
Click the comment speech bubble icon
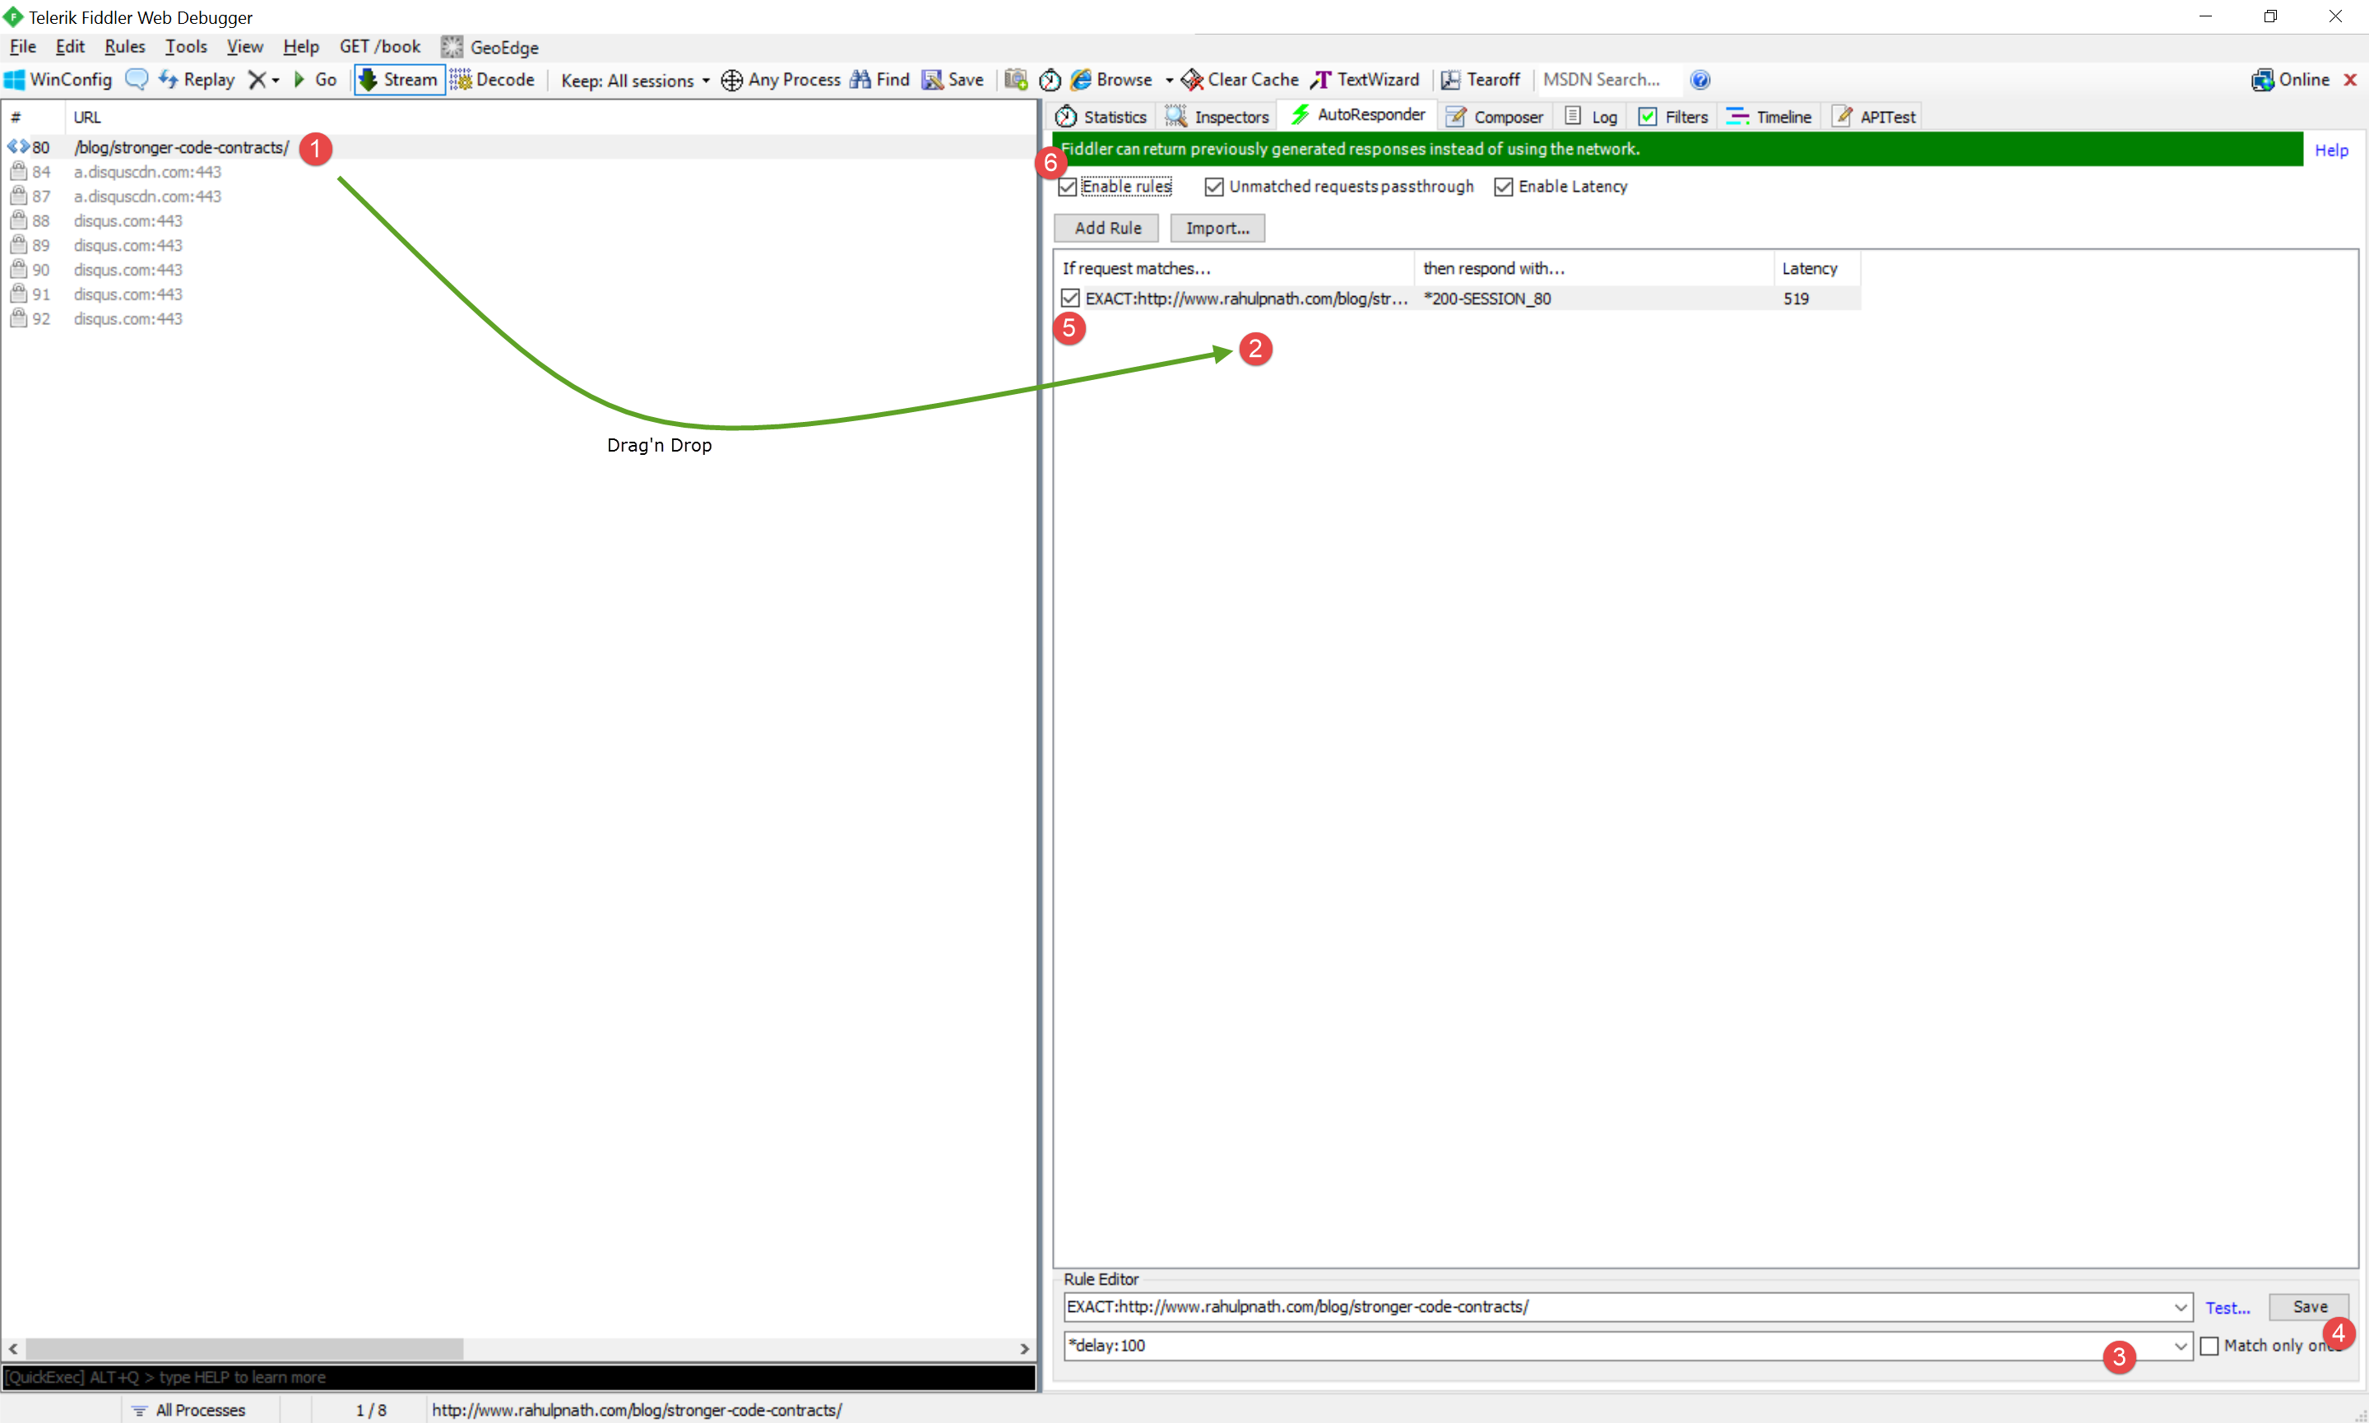pos(137,80)
